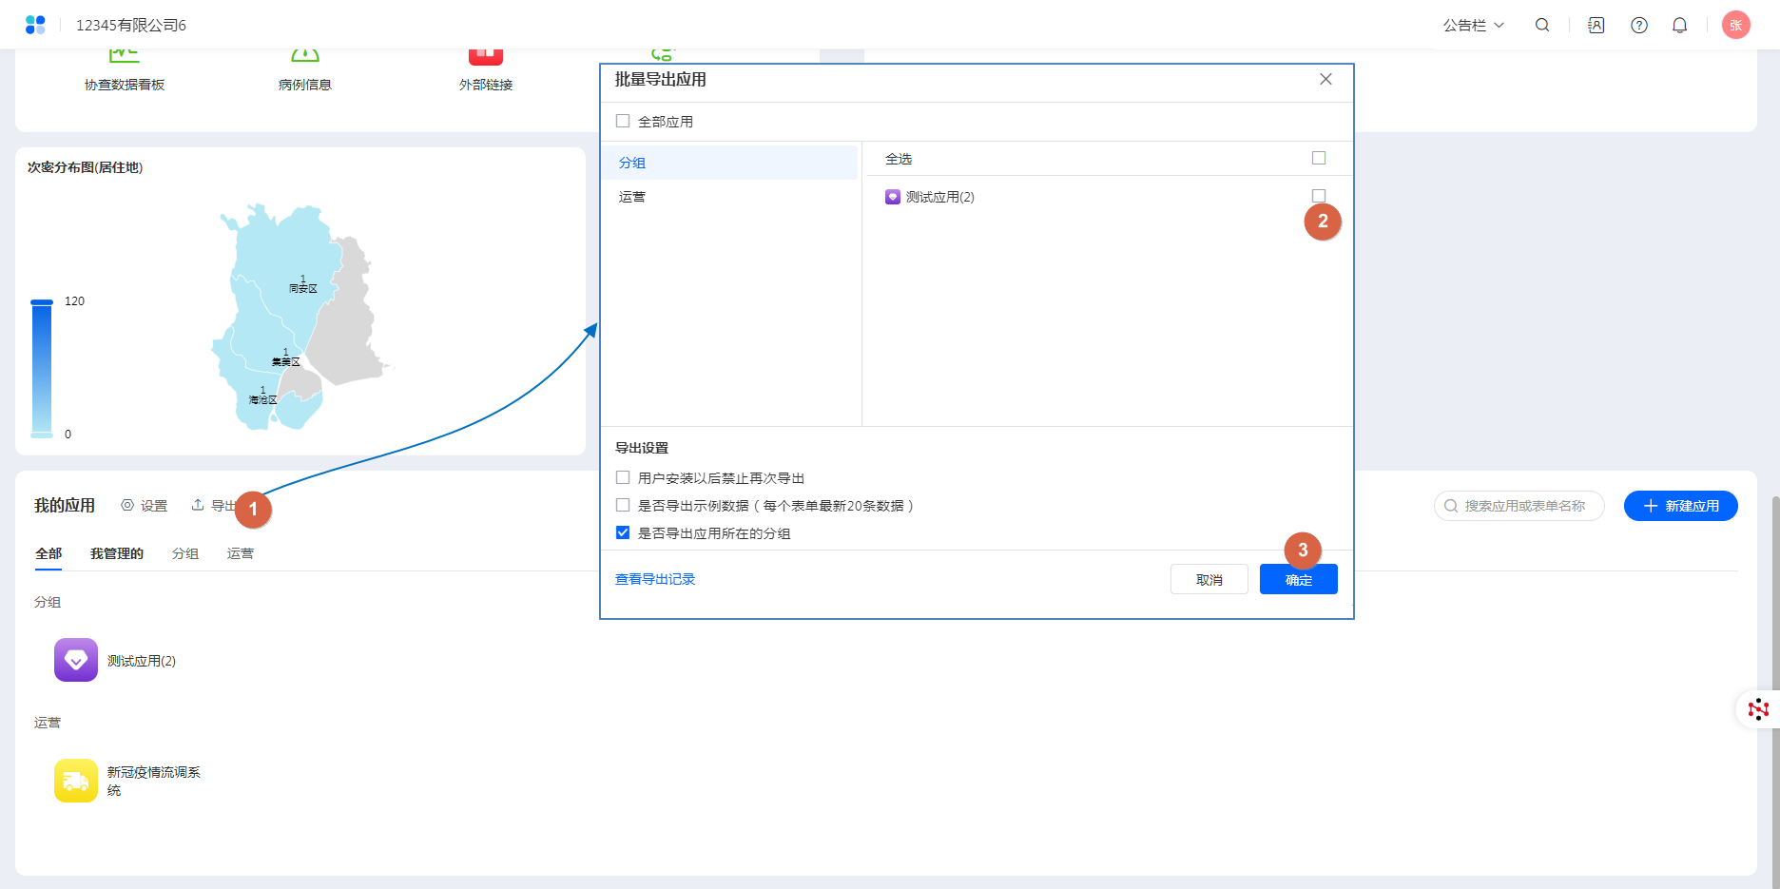Open the 查看导出记录 link

coord(655,579)
